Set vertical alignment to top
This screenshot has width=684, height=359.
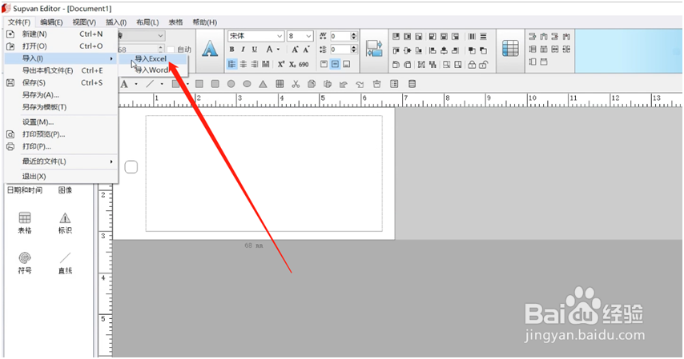(x=324, y=65)
